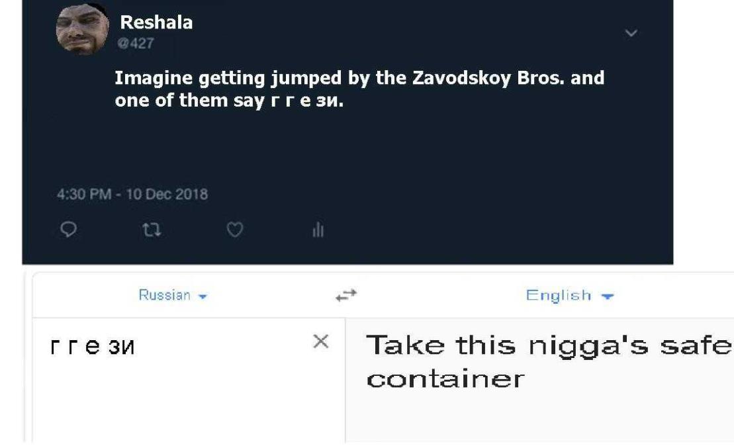Click the word Imagine starting the tweet
The height and width of the screenshot is (448, 734).
tap(154, 78)
